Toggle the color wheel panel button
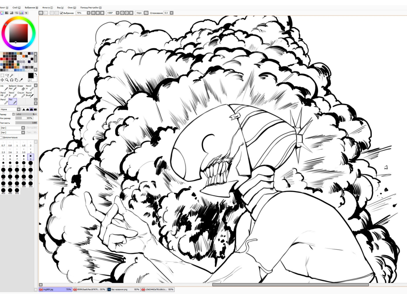 (x=2, y=13)
